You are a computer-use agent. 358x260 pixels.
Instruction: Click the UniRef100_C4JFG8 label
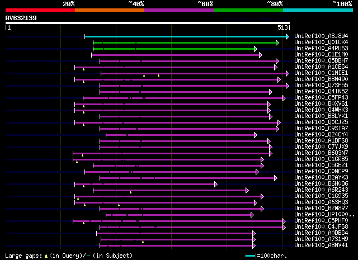321,227
